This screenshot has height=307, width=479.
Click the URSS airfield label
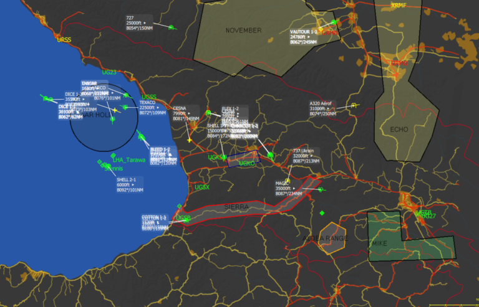click(64, 40)
